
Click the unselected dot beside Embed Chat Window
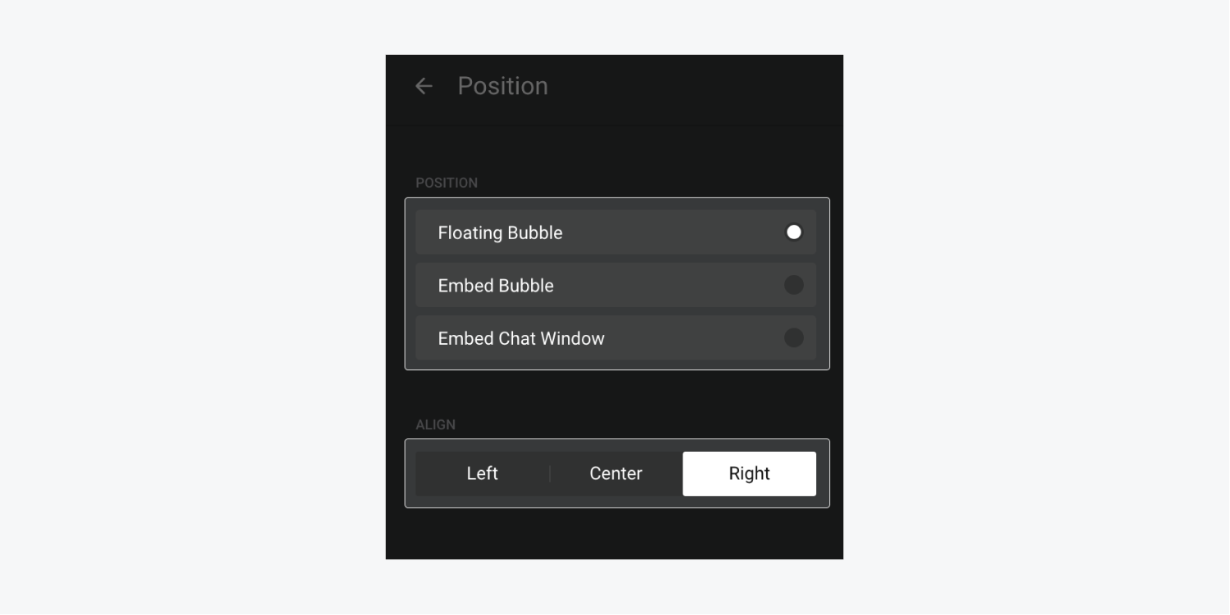793,337
